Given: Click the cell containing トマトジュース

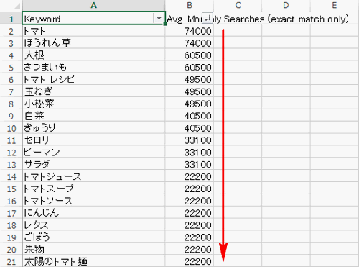Looking at the screenshot, I should [x=93, y=176].
